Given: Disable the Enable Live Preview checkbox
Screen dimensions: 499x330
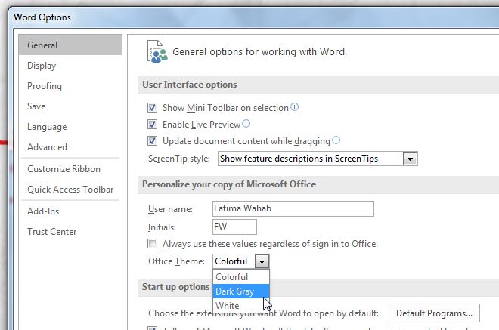Looking at the screenshot, I should (x=153, y=125).
